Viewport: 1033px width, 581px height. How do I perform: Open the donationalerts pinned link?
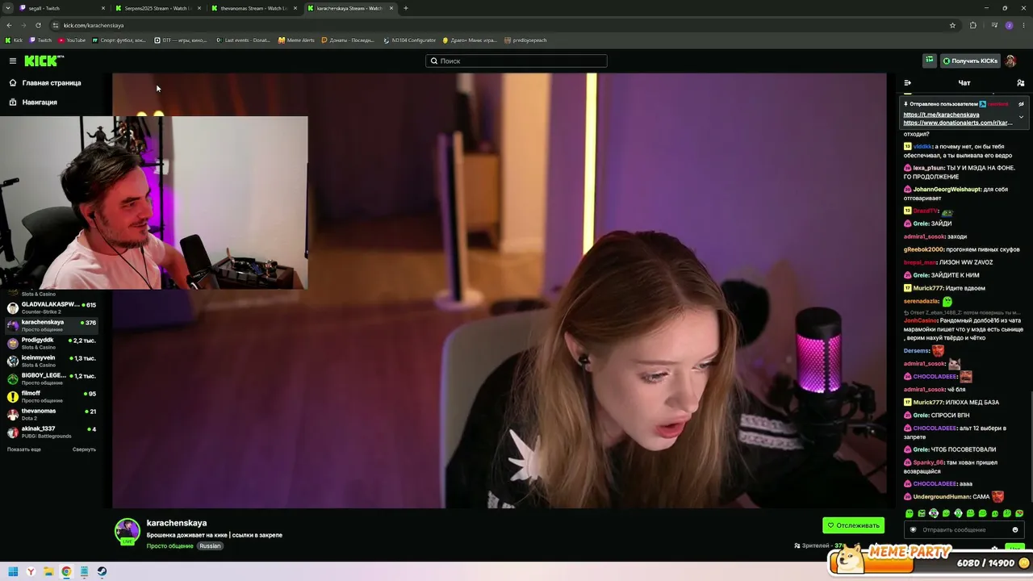(x=958, y=123)
